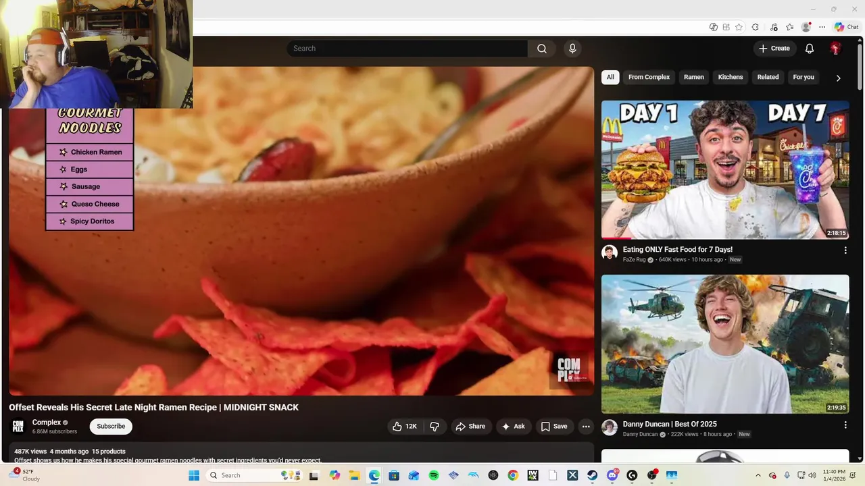Open weather widget showing 52°F Cloudy
865x486 pixels.
point(24,475)
